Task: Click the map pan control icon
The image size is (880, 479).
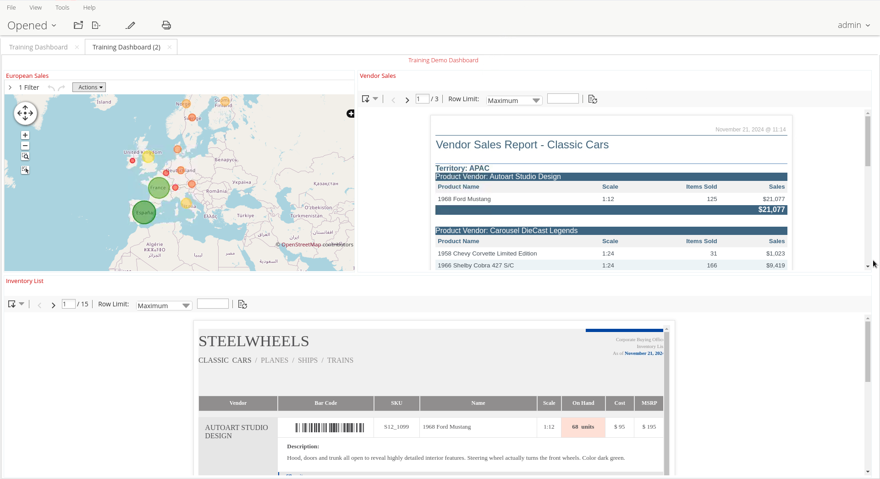Action: tap(25, 113)
